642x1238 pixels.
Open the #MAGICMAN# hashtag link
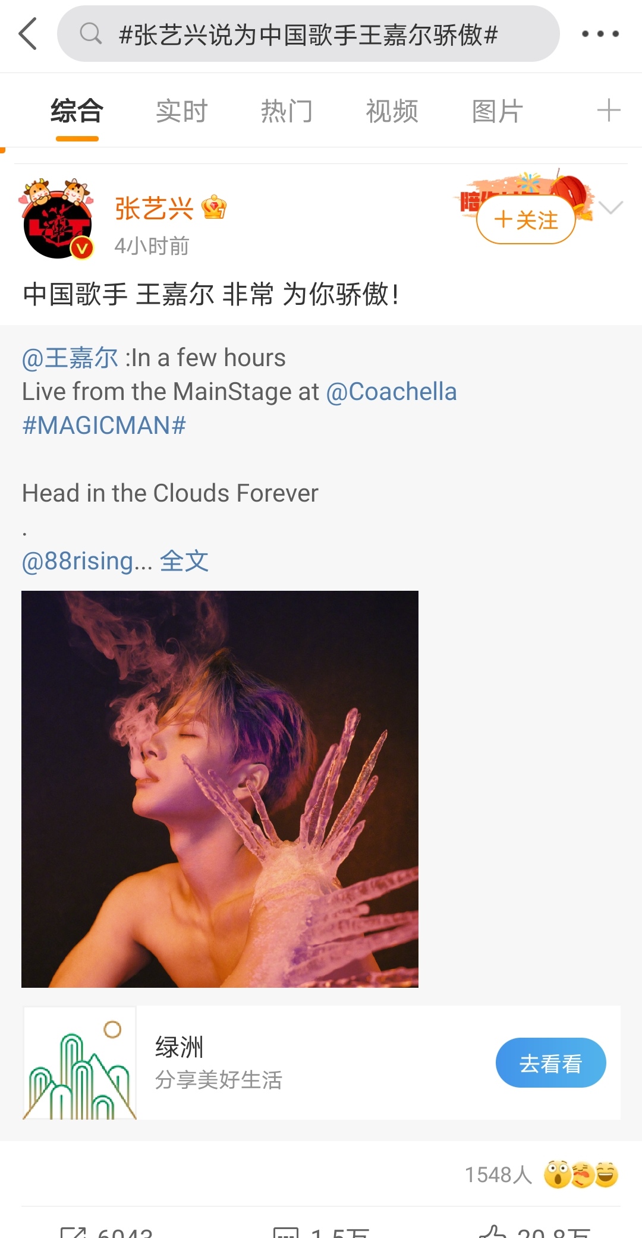click(x=104, y=425)
